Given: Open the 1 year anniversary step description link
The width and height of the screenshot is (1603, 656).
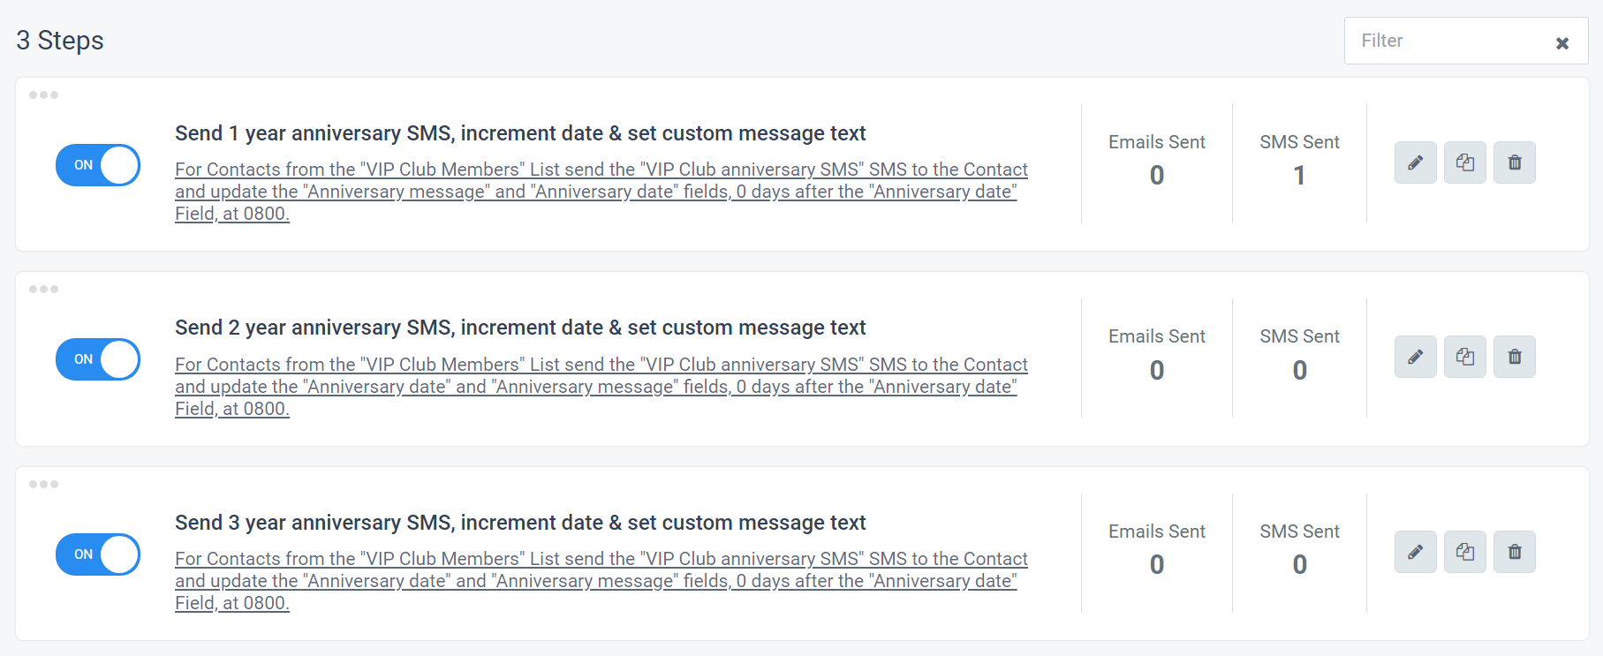Looking at the screenshot, I should click(x=601, y=192).
